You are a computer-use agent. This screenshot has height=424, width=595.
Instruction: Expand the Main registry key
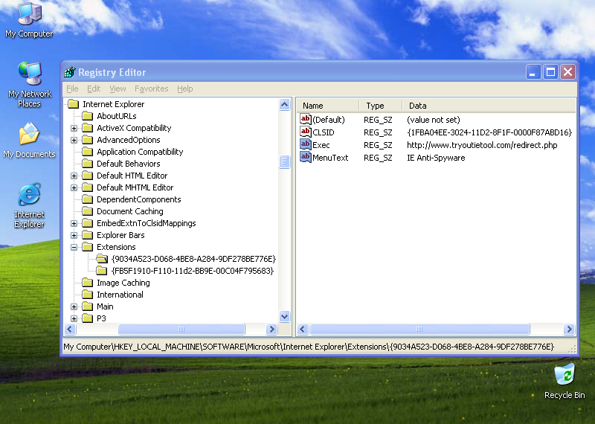[x=74, y=306]
